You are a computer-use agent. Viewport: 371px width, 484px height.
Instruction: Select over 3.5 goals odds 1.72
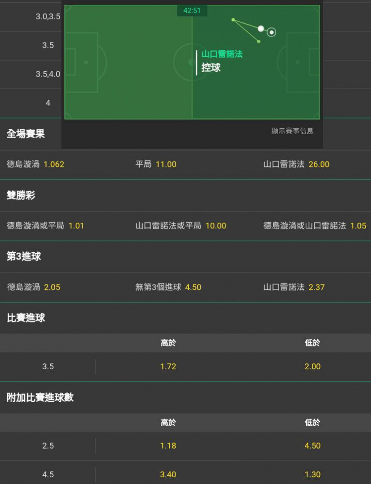168,366
